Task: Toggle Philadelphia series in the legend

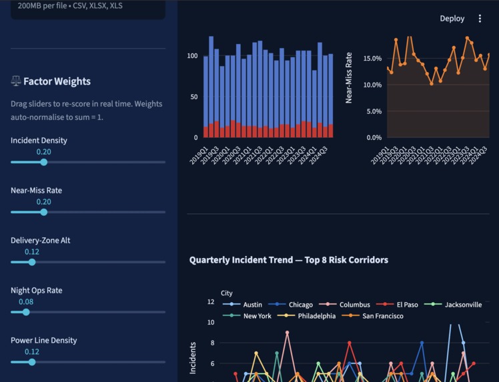Action: 306,316
